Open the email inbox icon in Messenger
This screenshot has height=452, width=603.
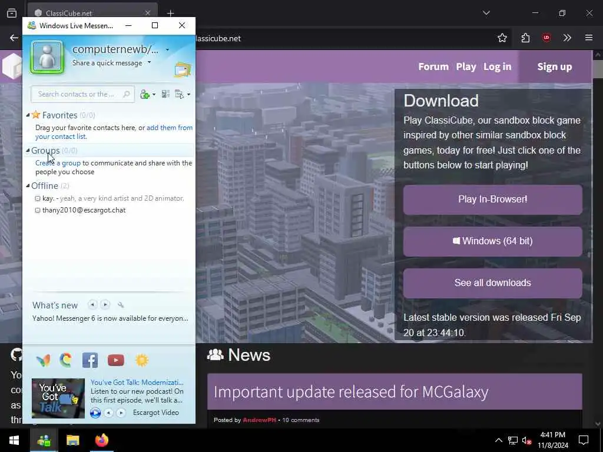pyautogui.click(x=183, y=69)
